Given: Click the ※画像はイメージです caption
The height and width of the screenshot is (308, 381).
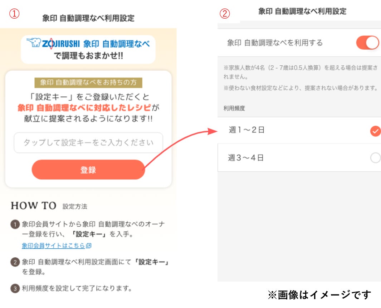Looking at the screenshot, I should pos(319,295).
